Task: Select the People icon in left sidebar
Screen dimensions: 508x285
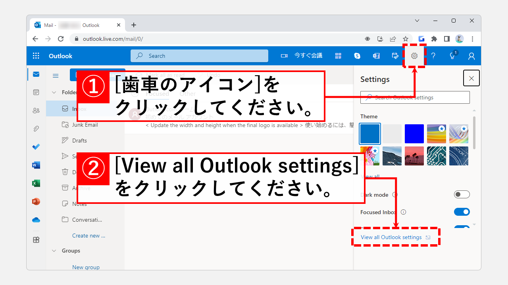Action: point(36,110)
